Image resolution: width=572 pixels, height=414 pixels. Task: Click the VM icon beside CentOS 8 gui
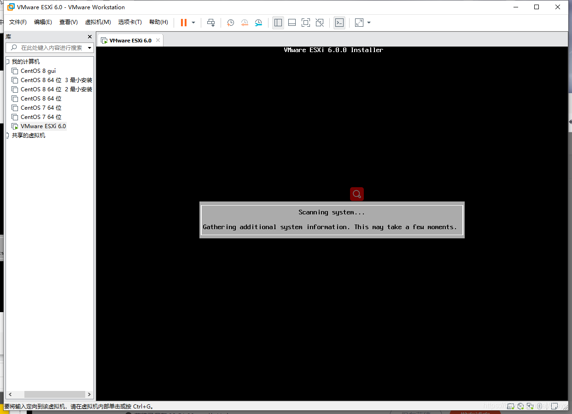(15, 71)
